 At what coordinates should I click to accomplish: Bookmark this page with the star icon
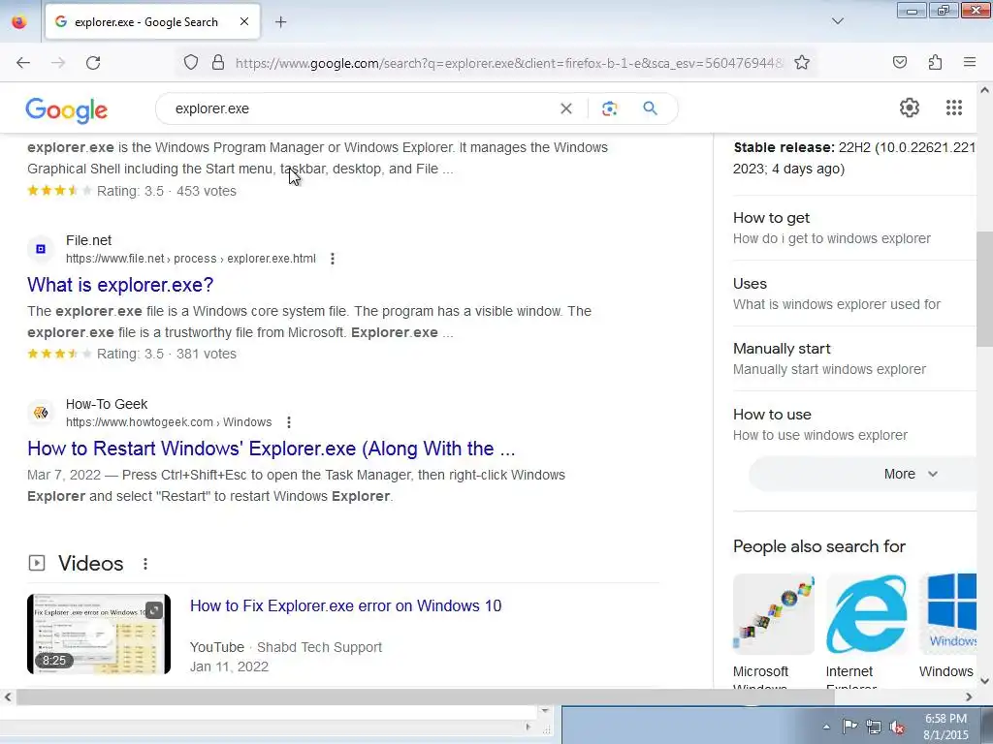(802, 63)
